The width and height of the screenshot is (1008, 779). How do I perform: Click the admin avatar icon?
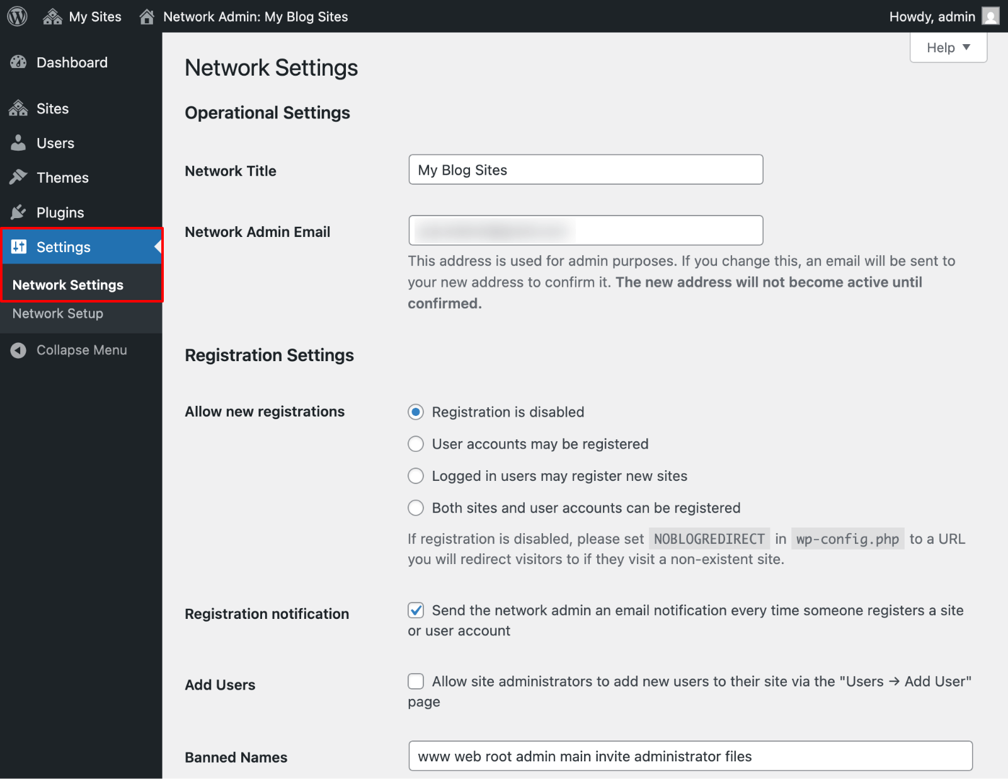tap(991, 16)
